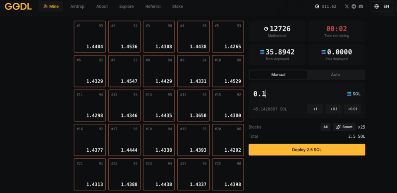The width and height of the screenshot is (397, 193).
Task: Click the GODL token price icon
Action: pos(317,7)
